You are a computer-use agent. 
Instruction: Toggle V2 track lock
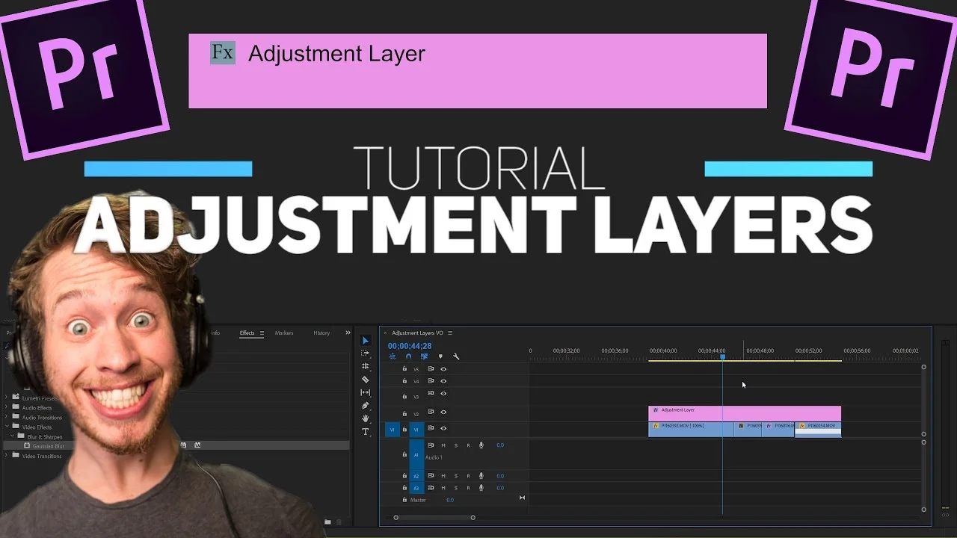click(404, 412)
